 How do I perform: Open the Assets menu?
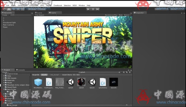point(13,5)
